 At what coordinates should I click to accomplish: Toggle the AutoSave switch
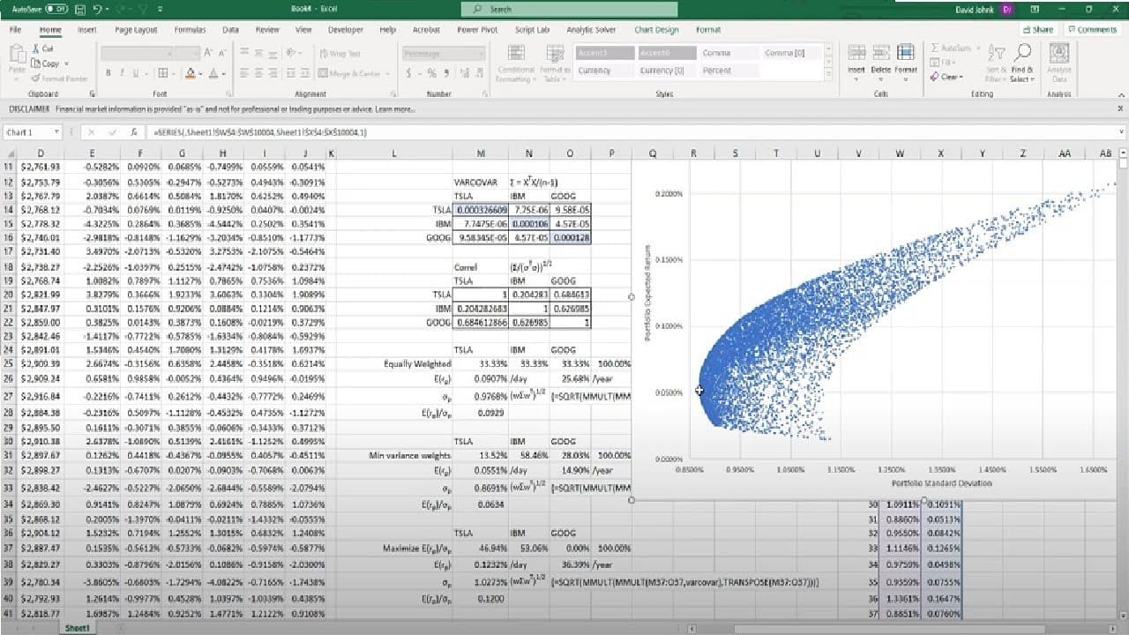tap(57, 9)
